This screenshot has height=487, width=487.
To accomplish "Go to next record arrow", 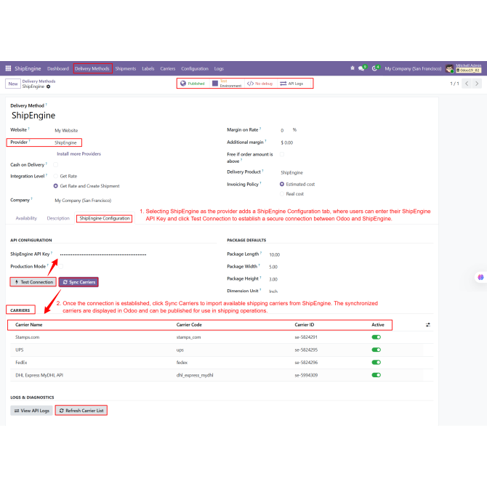I will tap(477, 84).
